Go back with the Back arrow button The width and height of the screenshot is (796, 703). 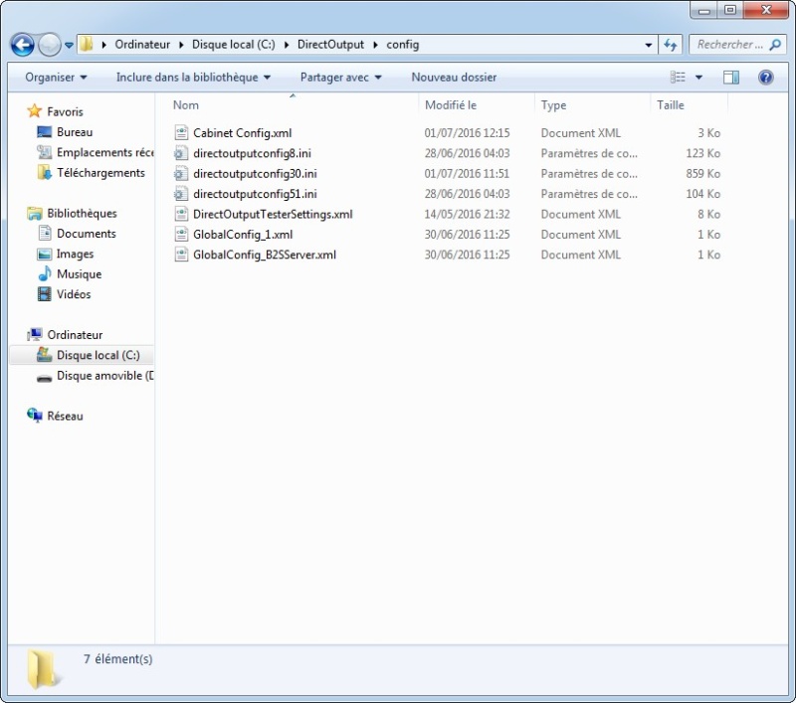(22, 45)
